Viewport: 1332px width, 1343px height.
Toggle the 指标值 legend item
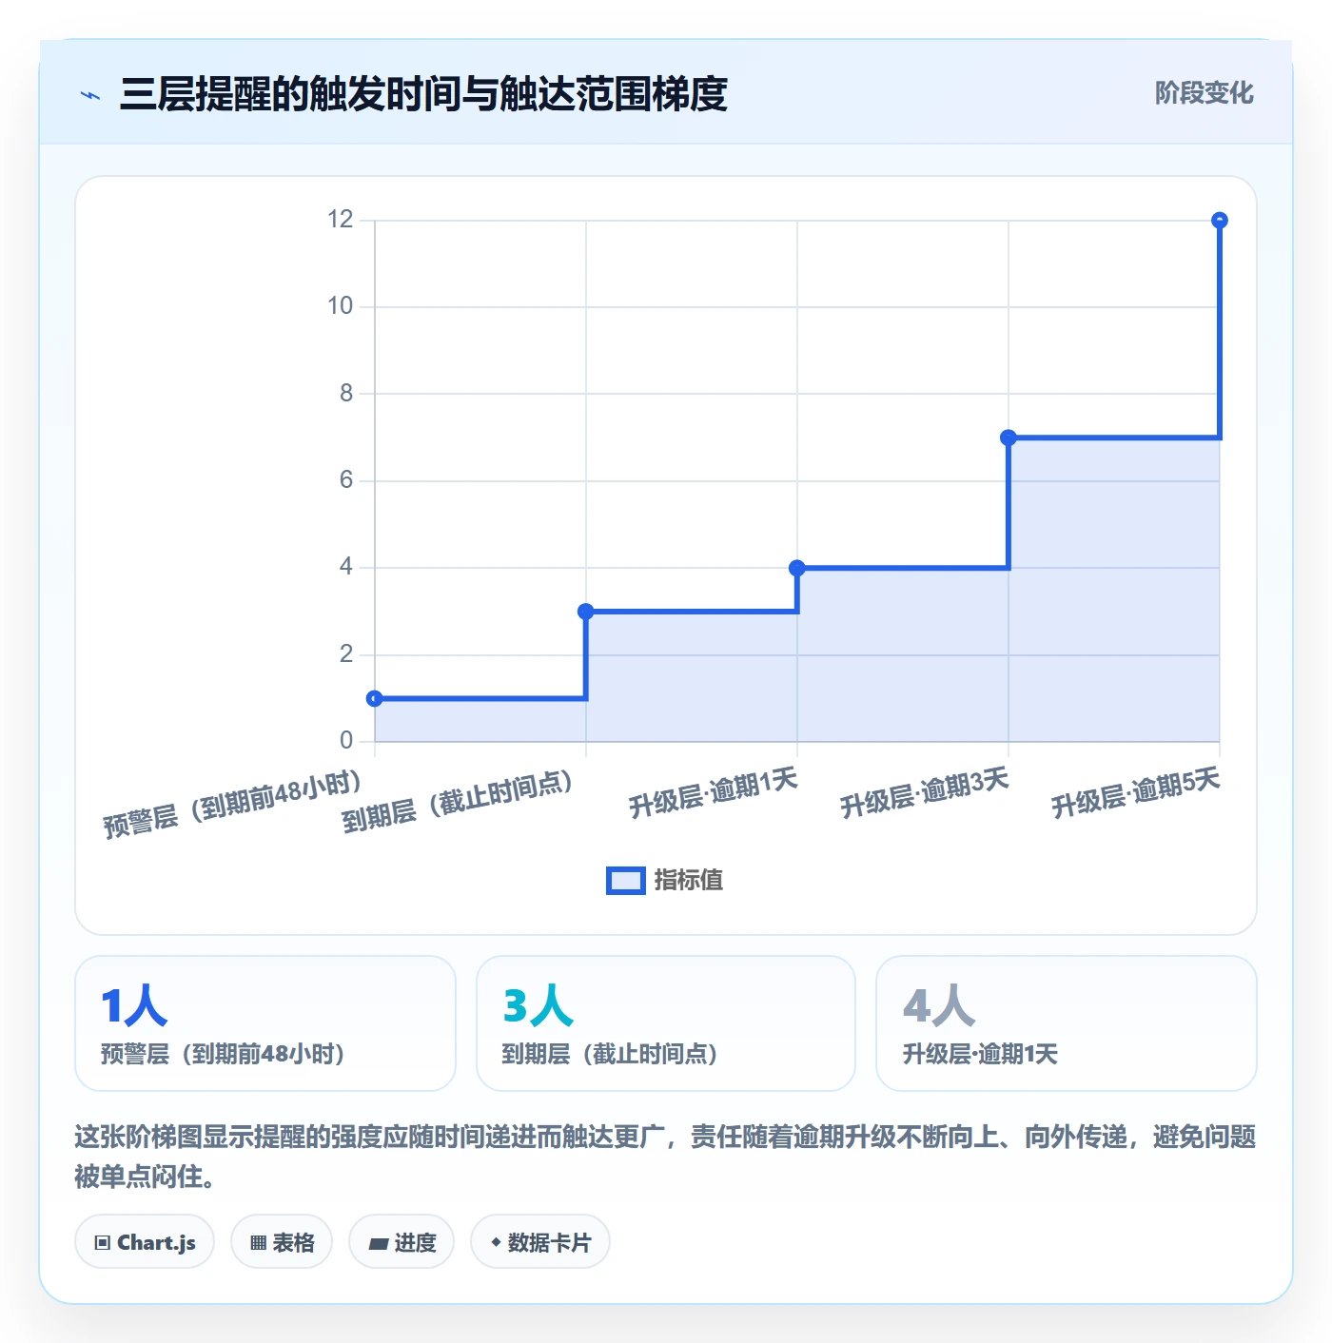(664, 880)
